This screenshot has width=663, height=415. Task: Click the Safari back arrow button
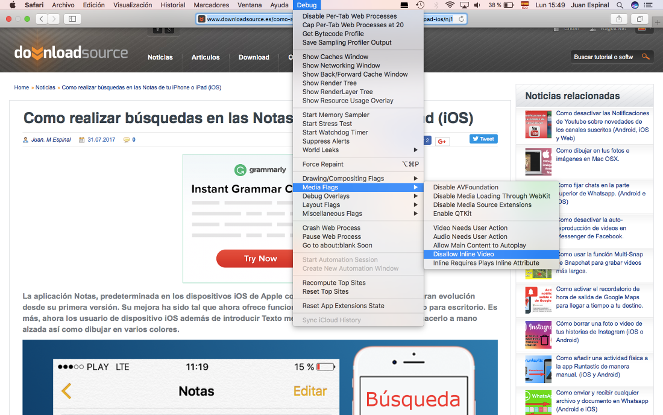pyautogui.click(x=42, y=19)
